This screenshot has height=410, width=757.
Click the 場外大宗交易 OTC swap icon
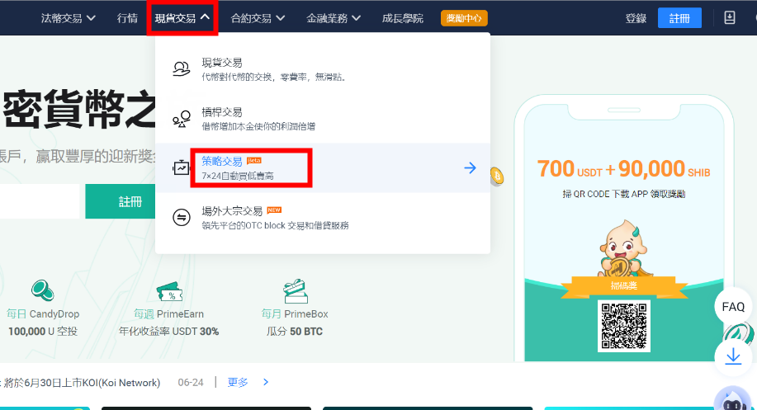point(182,218)
